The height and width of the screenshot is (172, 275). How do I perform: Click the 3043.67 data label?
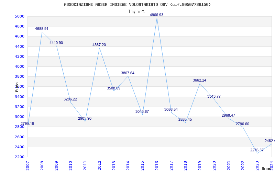[x=142, y=111]
